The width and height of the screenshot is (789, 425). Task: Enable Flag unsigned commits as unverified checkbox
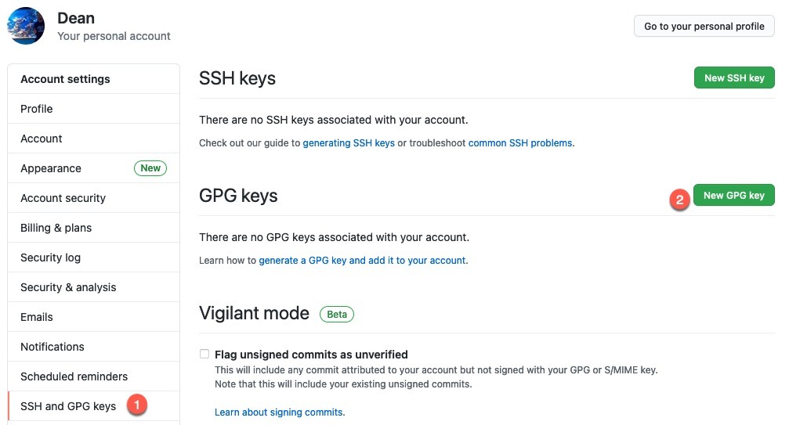(x=204, y=354)
